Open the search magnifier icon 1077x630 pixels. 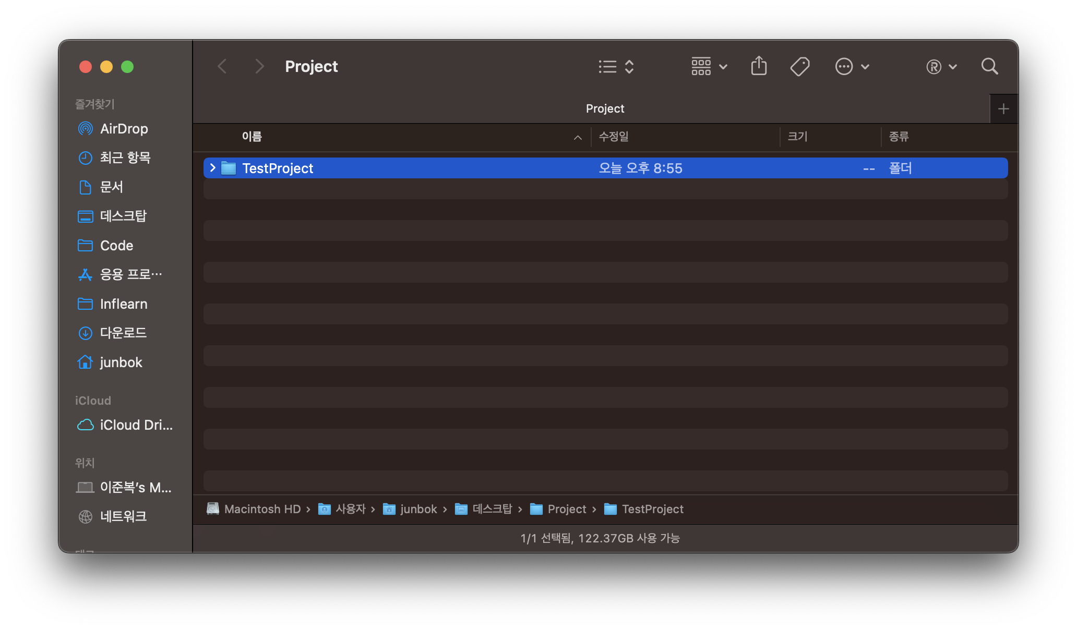pos(989,66)
